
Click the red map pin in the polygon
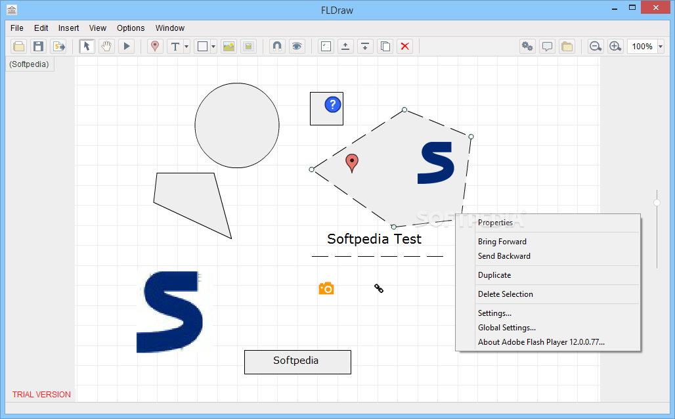(352, 164)
